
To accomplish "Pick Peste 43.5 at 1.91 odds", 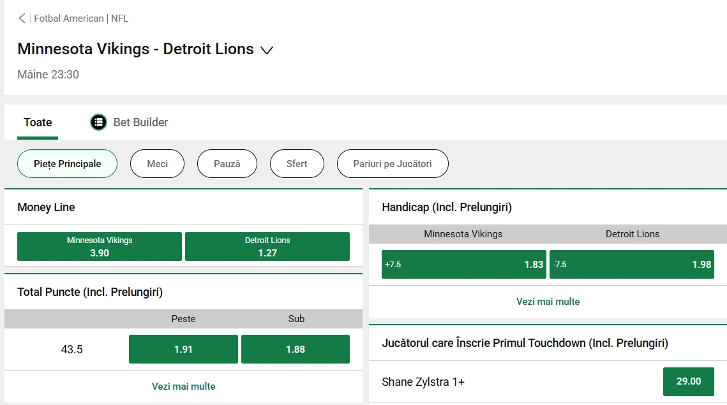I will [183, 349].
